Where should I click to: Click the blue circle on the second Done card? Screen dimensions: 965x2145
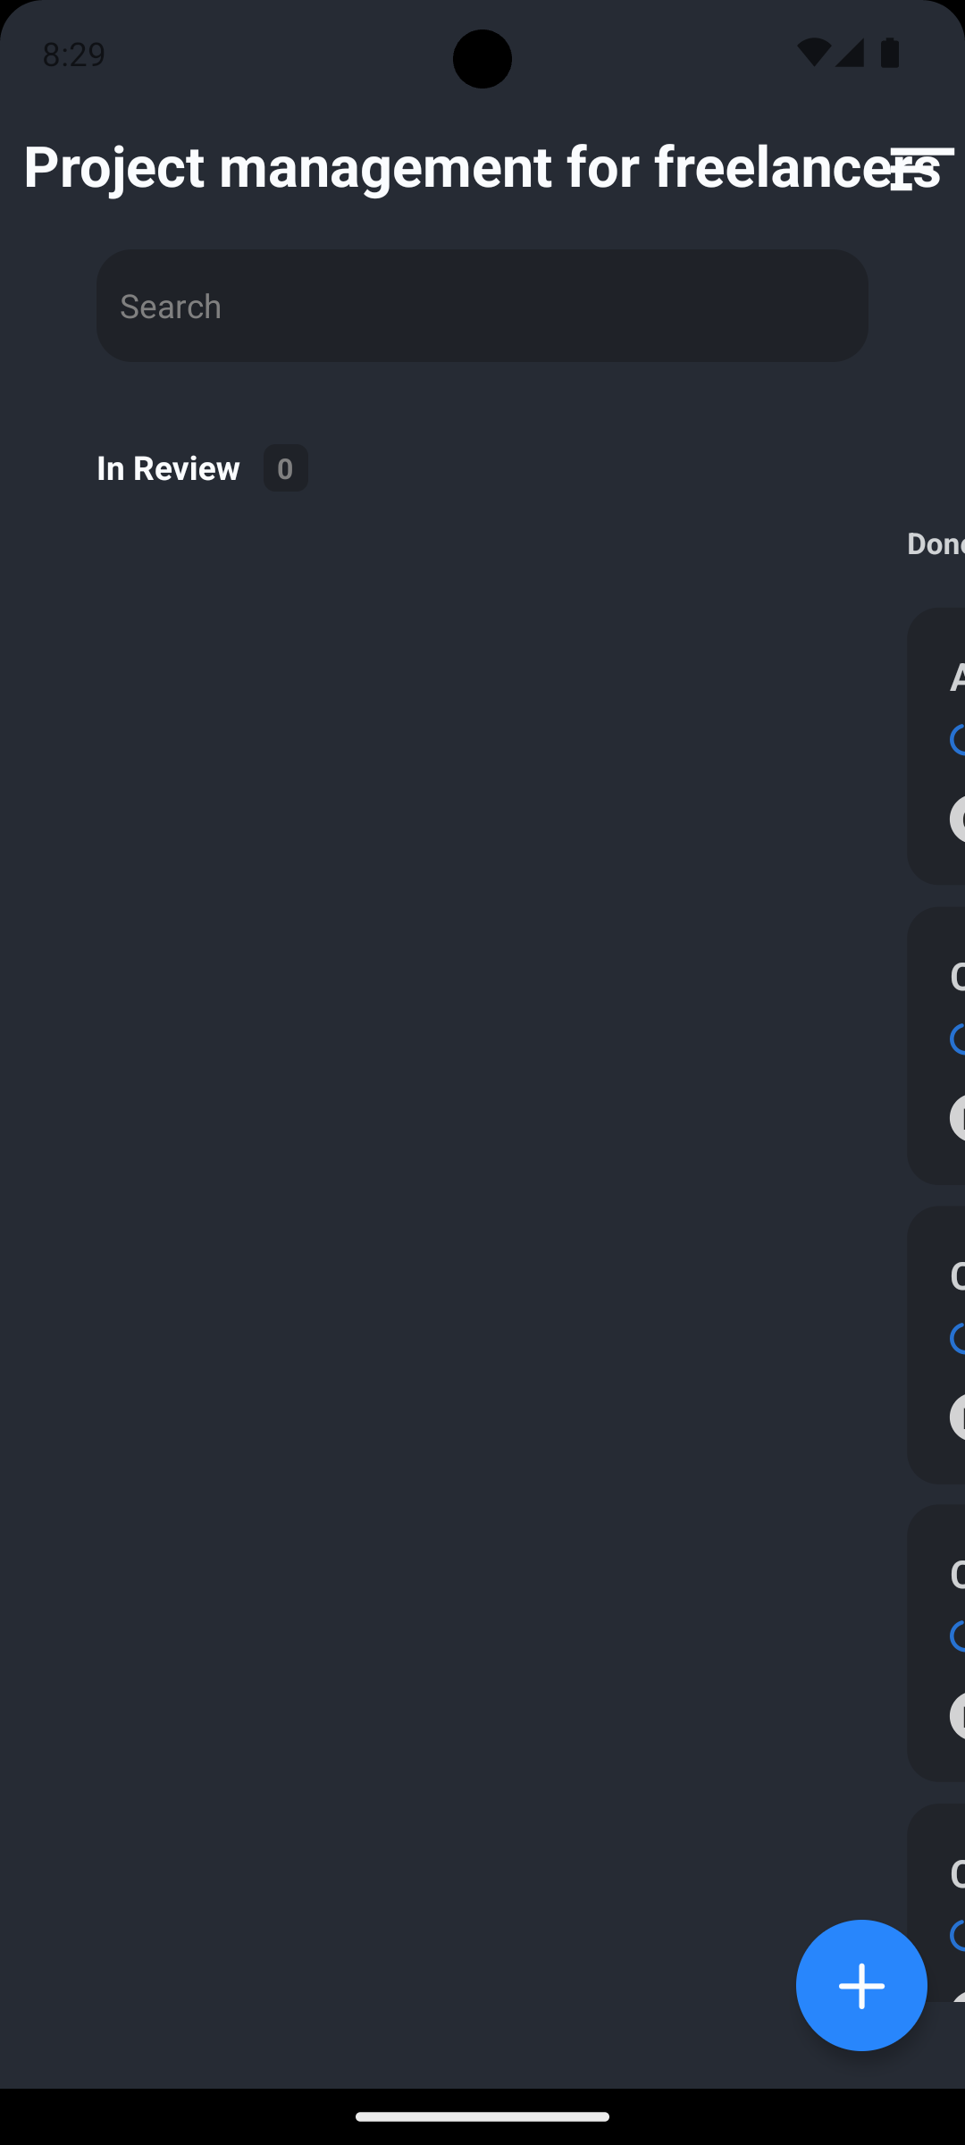(958, 1039)
